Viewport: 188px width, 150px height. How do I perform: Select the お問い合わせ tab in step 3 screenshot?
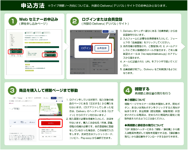pyautogui.click(x=32, y=122)
